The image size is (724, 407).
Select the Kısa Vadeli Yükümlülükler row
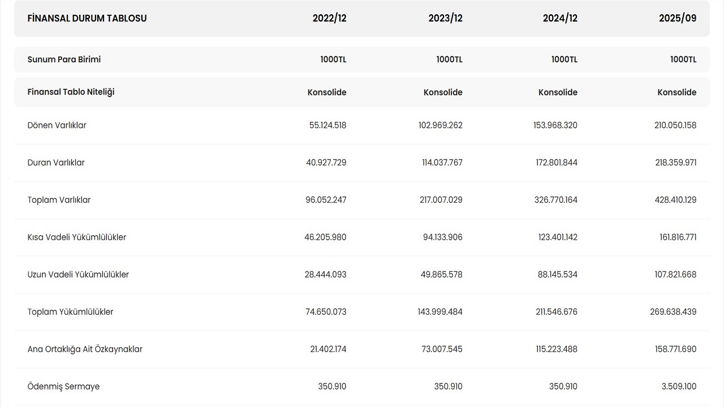(76, 237)
